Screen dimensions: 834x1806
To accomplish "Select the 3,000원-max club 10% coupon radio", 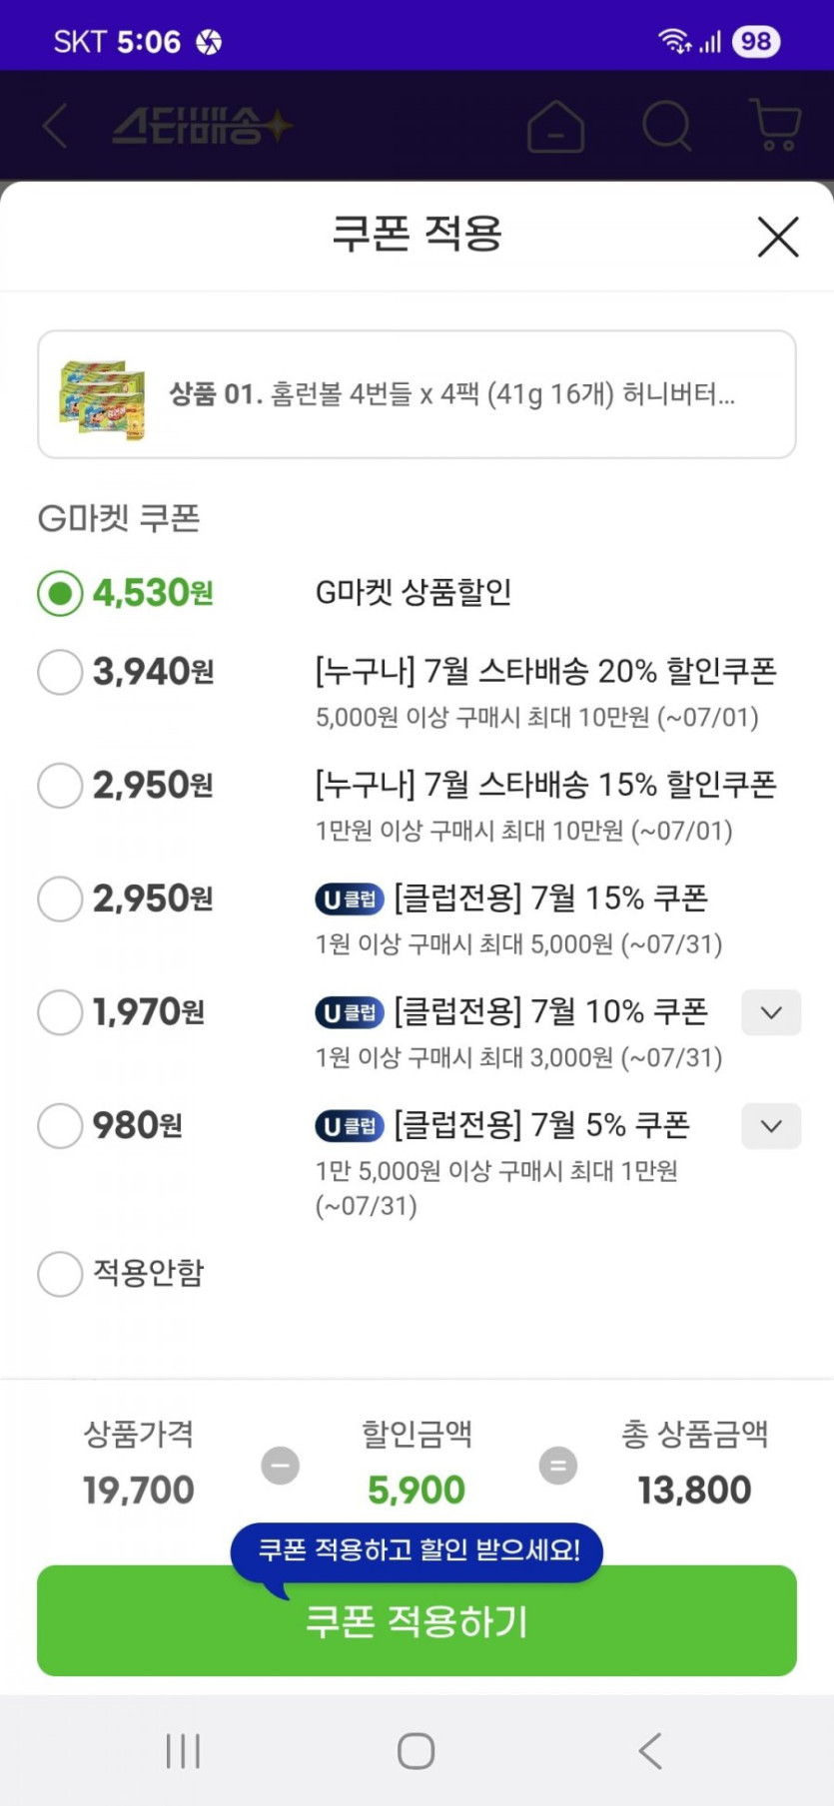I will pyautogui.click(x=60, y=1012).
